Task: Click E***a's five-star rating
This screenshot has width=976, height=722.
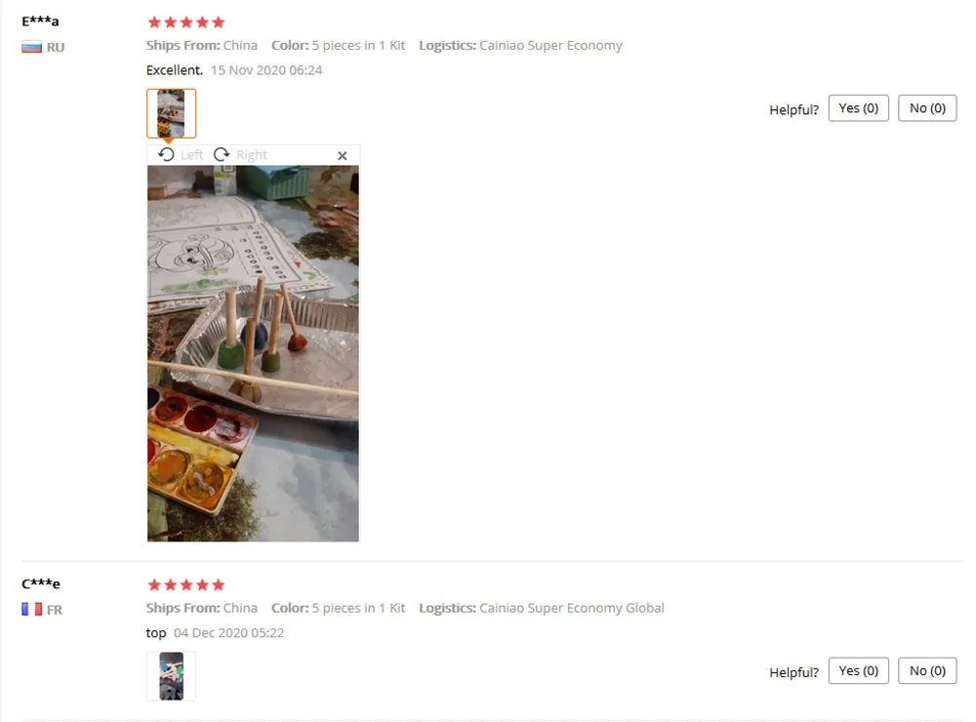Action: click(x=186, y=22)
